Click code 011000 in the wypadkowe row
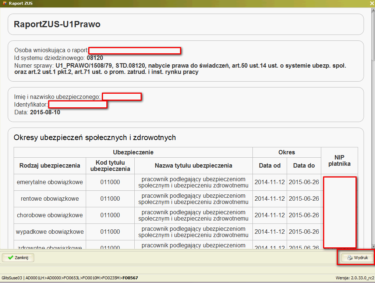The width and height of the screenshot is (375, 283). pos(110,232)
